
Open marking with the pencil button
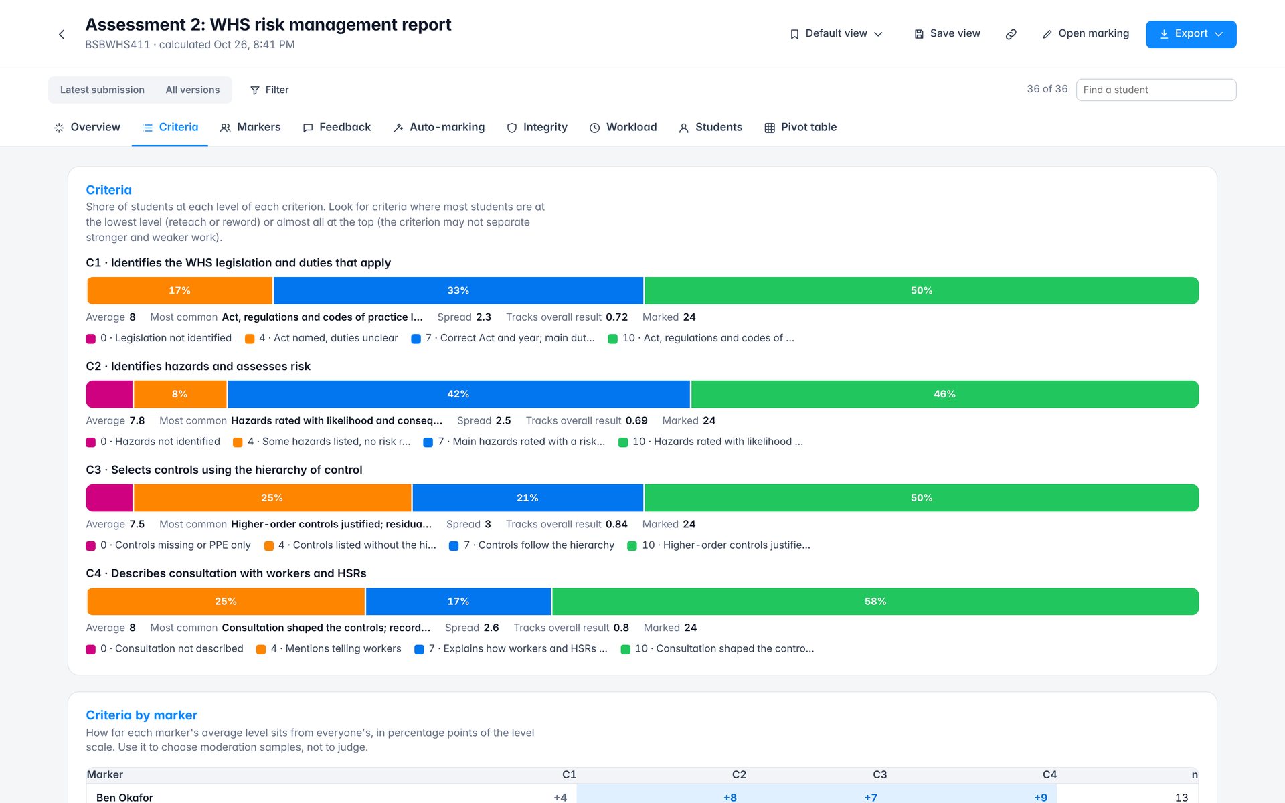coord(1086,34)
